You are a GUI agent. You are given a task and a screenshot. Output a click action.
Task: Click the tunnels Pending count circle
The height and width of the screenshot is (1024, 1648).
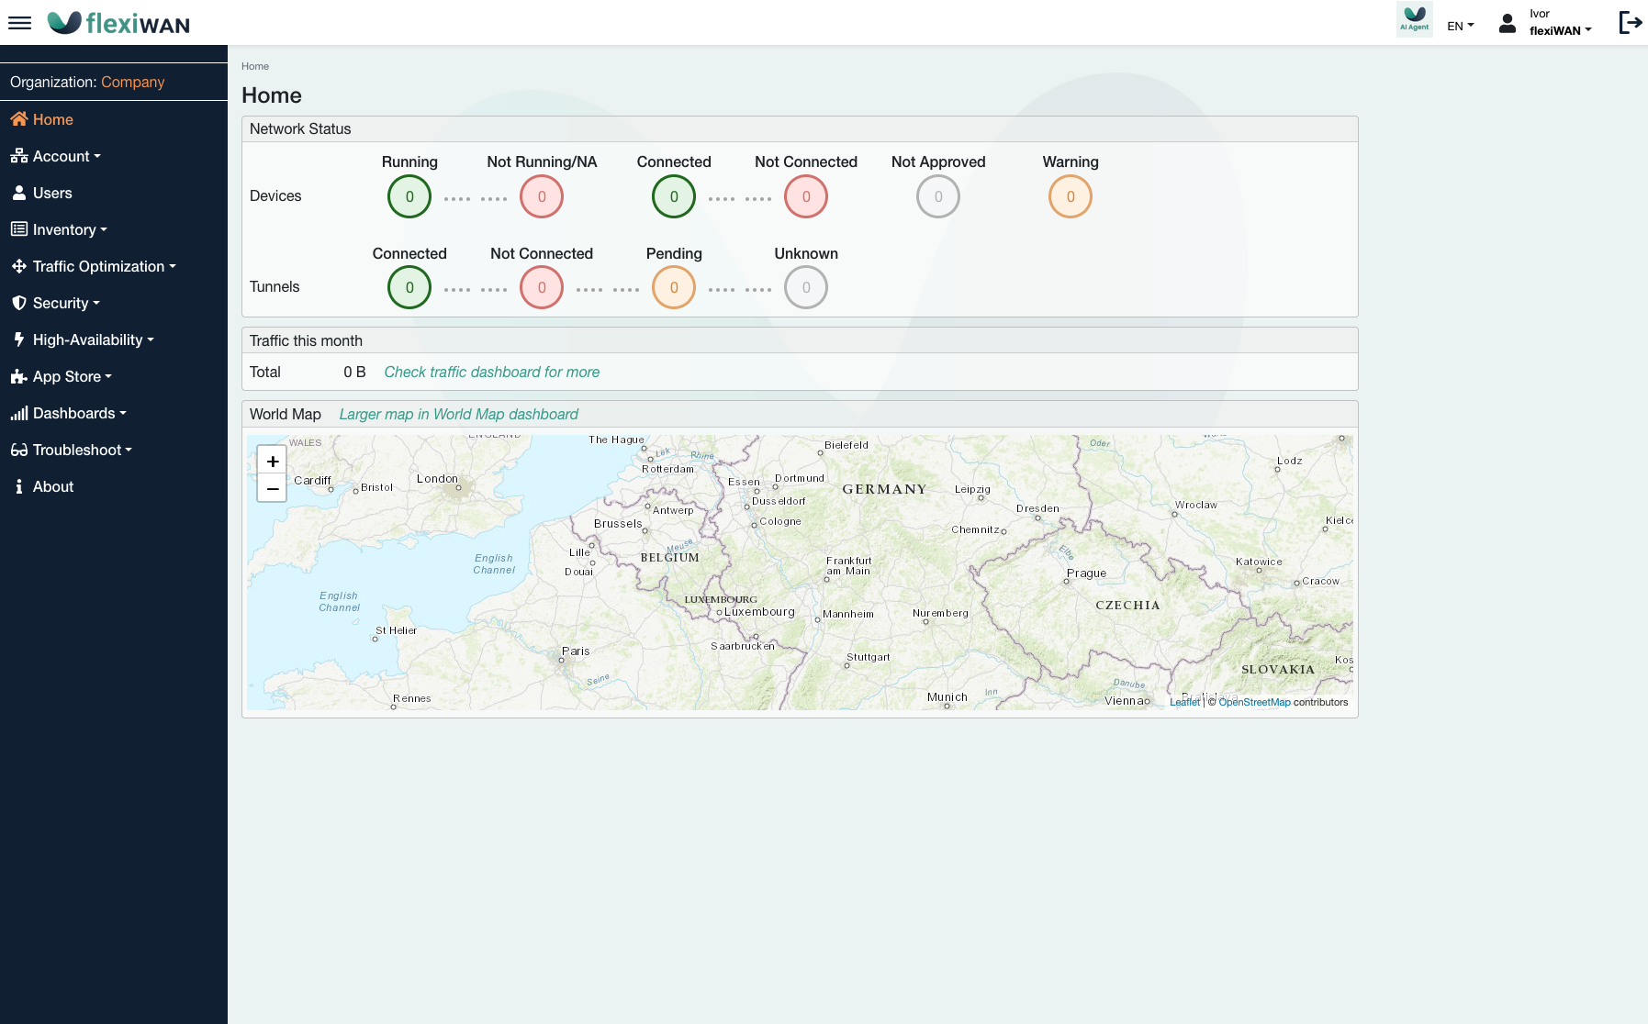674,288
